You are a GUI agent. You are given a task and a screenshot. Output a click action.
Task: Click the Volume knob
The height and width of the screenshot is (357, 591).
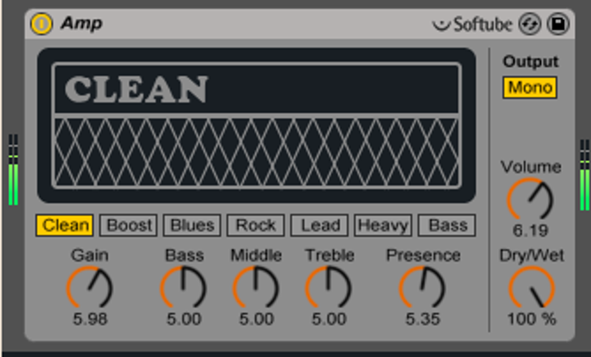click(x=530, y=200)
